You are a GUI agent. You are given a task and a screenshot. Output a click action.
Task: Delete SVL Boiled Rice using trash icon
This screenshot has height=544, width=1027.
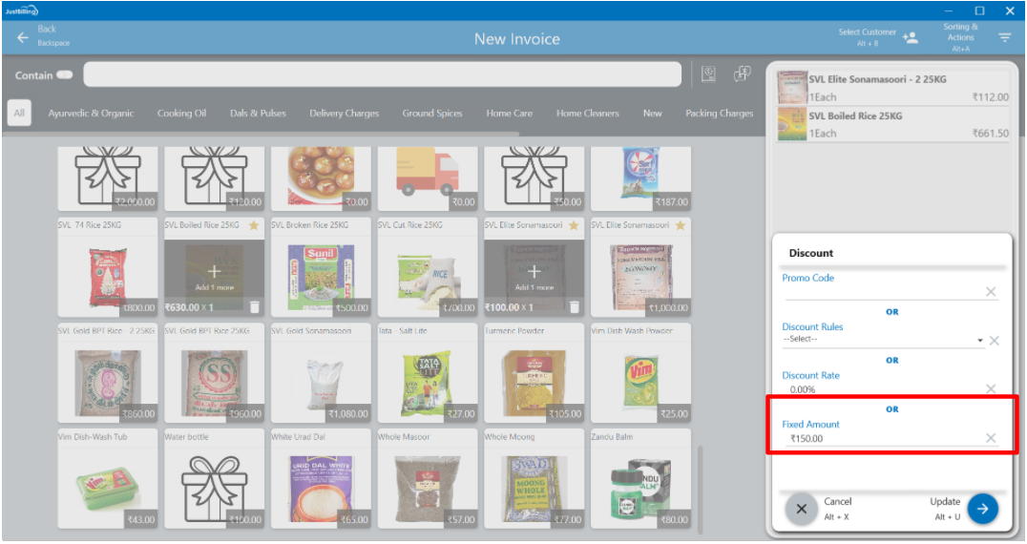(254, 307)
